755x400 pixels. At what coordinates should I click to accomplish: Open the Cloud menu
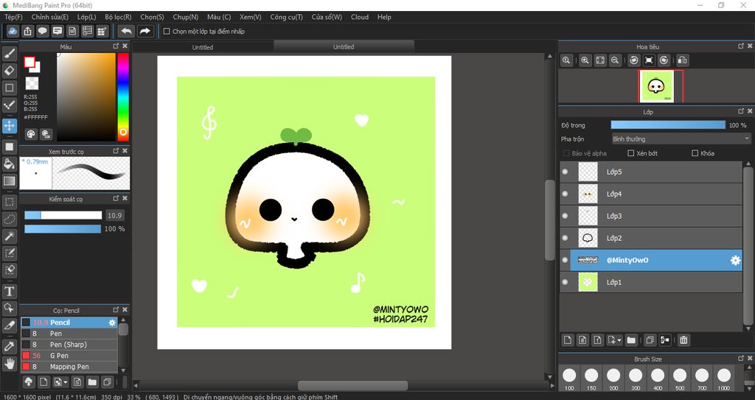(360, 17)
